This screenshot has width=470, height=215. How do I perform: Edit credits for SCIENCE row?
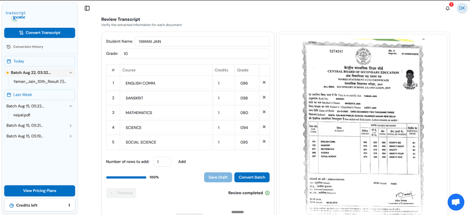[224, 128]
